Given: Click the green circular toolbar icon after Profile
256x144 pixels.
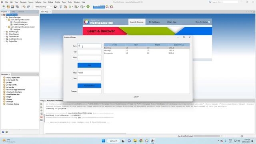Looking at the screenshot, I should pyautogui.click(x=88, y=7).
